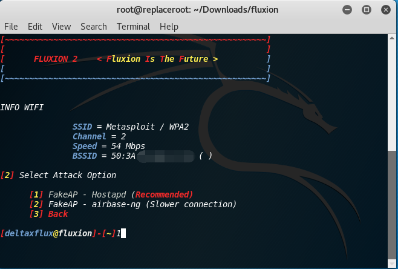Image resolution: width=398 pixels, height=269 pixels.
Task: Click the [3] Back option line
Action: pyautogui.click(x=48, y=214)
